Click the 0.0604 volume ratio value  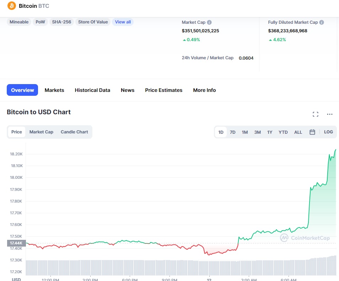click(x=246, y=58)
